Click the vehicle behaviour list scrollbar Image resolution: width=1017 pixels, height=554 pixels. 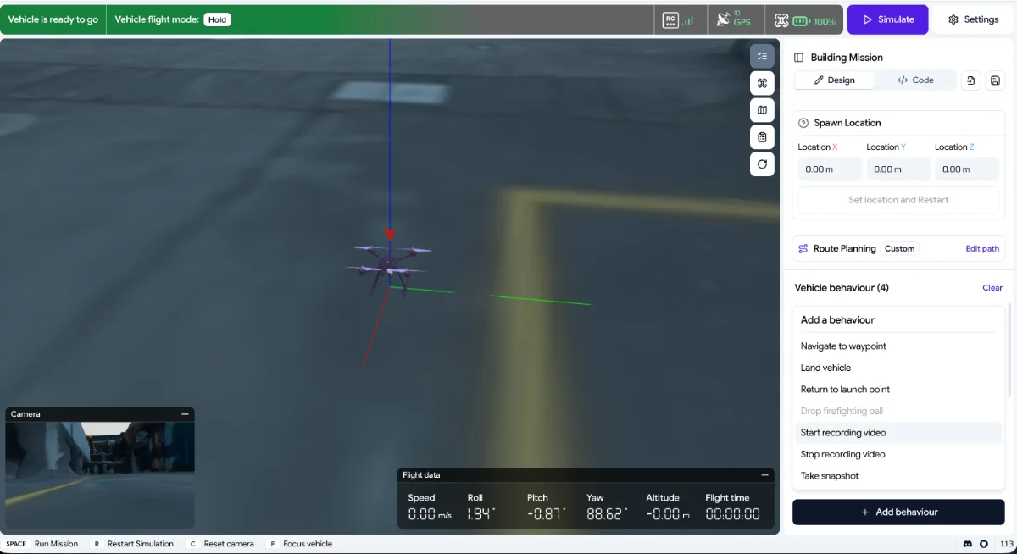[x=1009, y=351]
